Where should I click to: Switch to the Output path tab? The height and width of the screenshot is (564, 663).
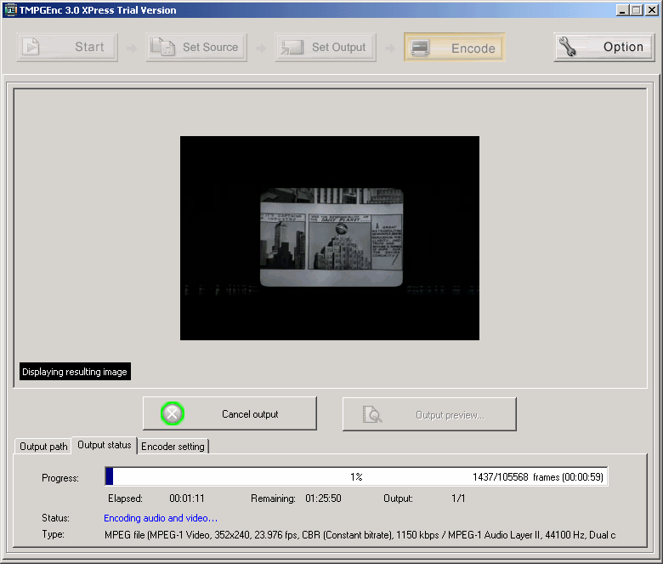(x=43, y=447)
